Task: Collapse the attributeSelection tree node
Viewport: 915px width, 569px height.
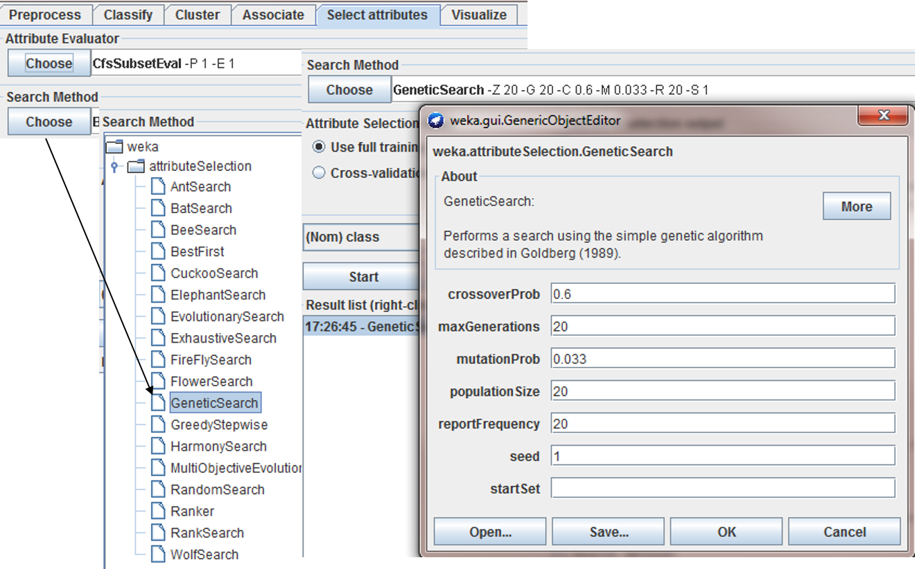Action: coord(114,166)
